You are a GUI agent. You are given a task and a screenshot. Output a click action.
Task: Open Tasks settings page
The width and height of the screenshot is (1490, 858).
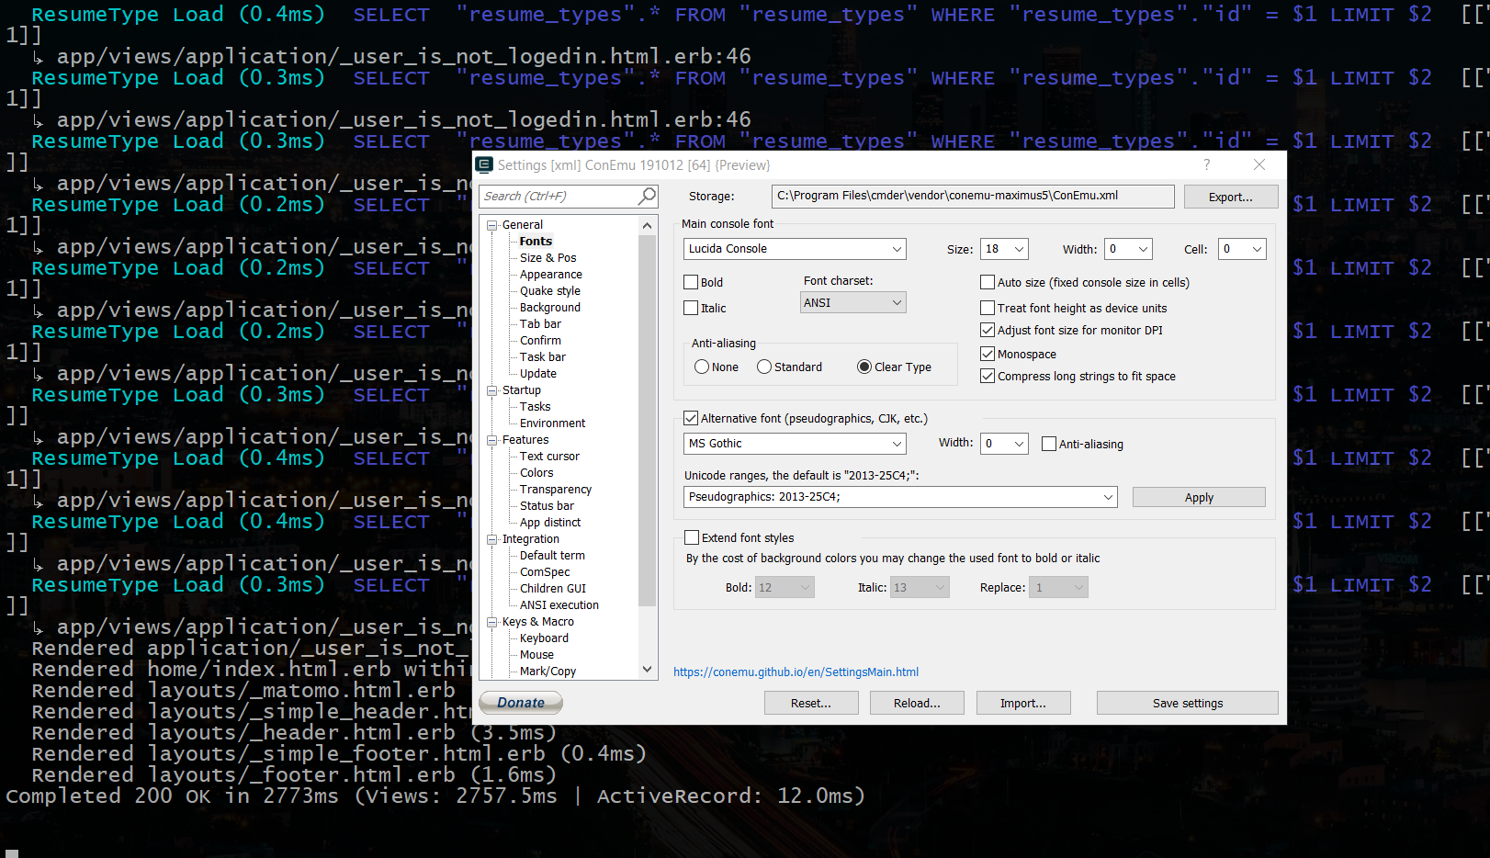535,407
